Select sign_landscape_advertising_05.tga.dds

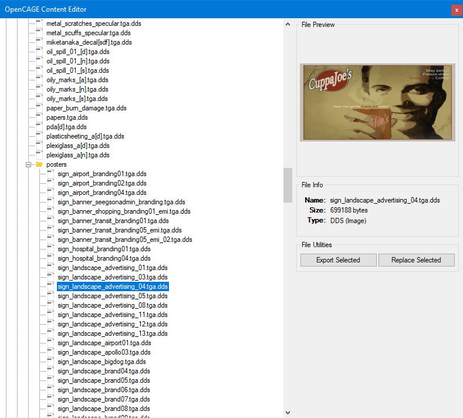click(x=113, y=296)
